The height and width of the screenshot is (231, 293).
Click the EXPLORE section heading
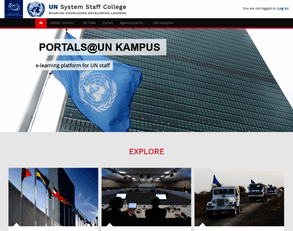[146, 152]
